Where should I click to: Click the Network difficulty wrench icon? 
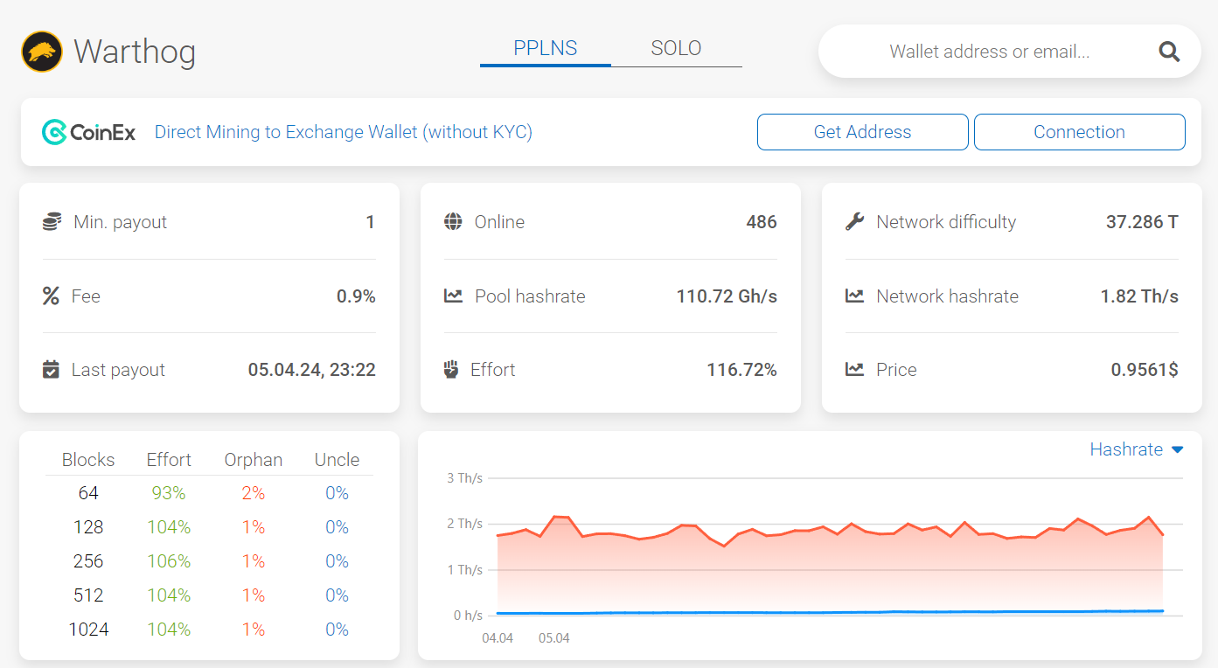pyautogui.click(x=854, y=221)
